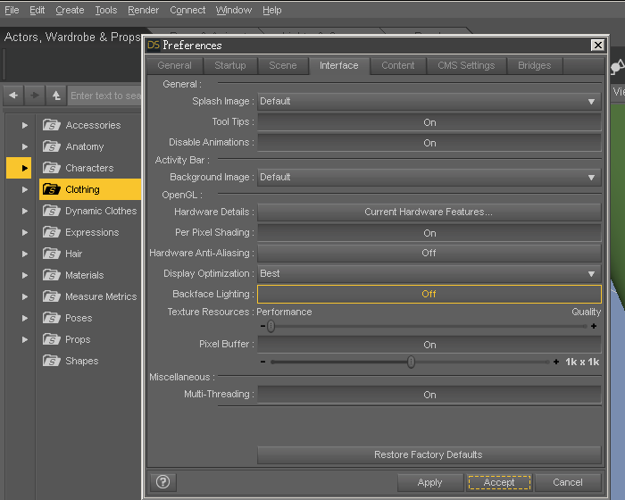Open the Connect menu
625x500 pixels.
click(x=187, y=10)
